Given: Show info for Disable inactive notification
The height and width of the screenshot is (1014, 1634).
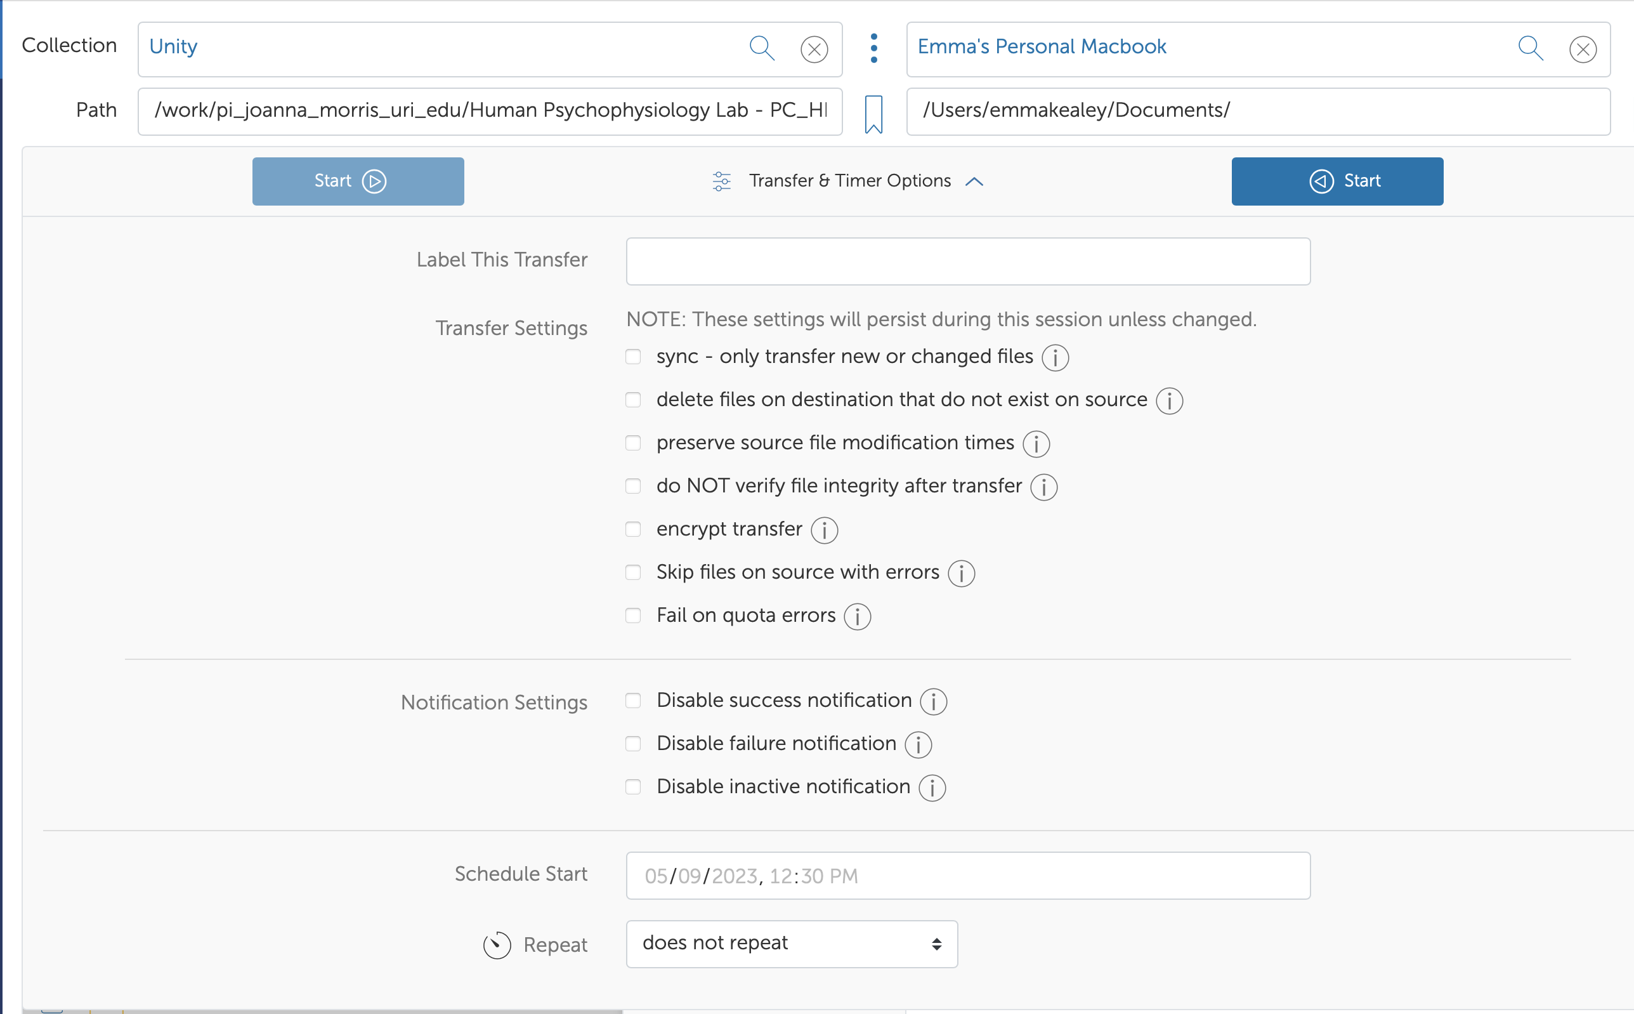Looking at the screenshot, I should (932, 788).
